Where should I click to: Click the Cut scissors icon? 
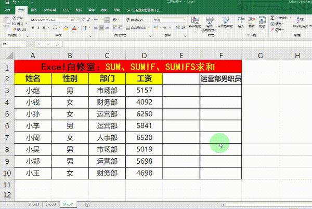tap(15, 18)
